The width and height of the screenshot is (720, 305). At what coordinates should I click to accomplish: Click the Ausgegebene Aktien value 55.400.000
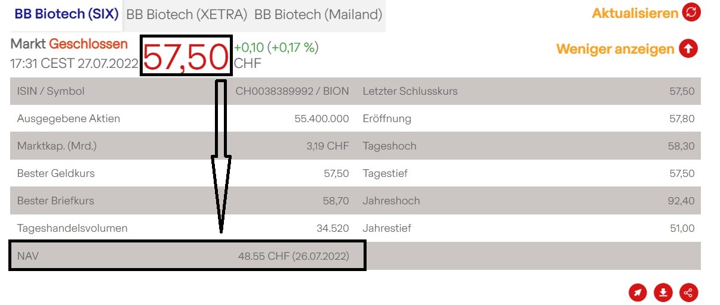pos(321,119)
